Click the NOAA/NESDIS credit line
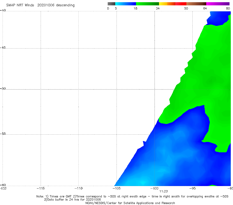 [x=130, y=203]
